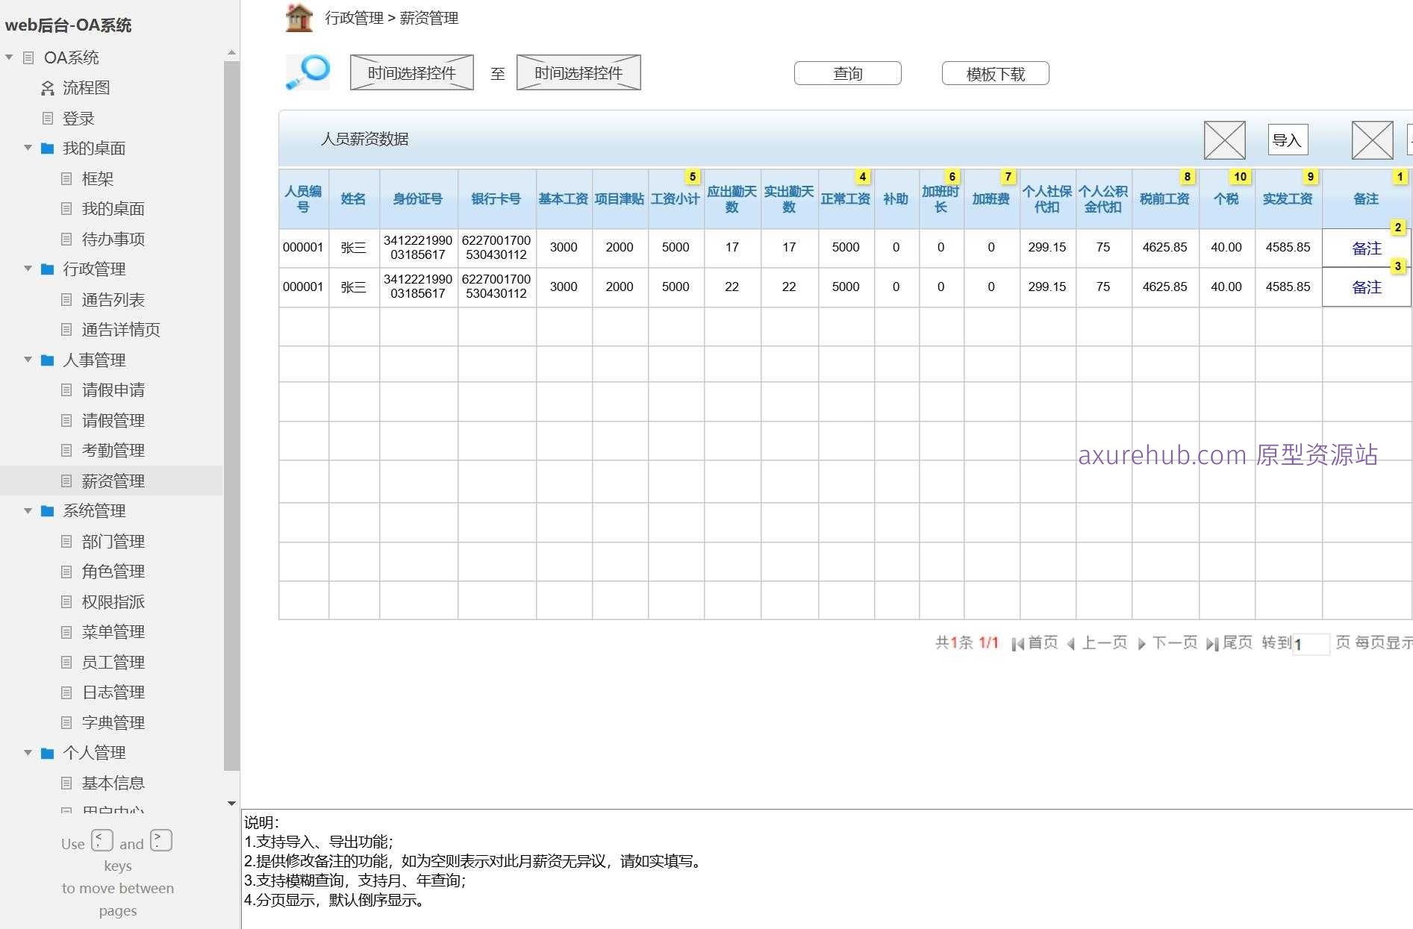Click the 下一页 next-page arrow icon
Screen dimensions: 1413x929
pyautogui.click(x=1141, y=644)
